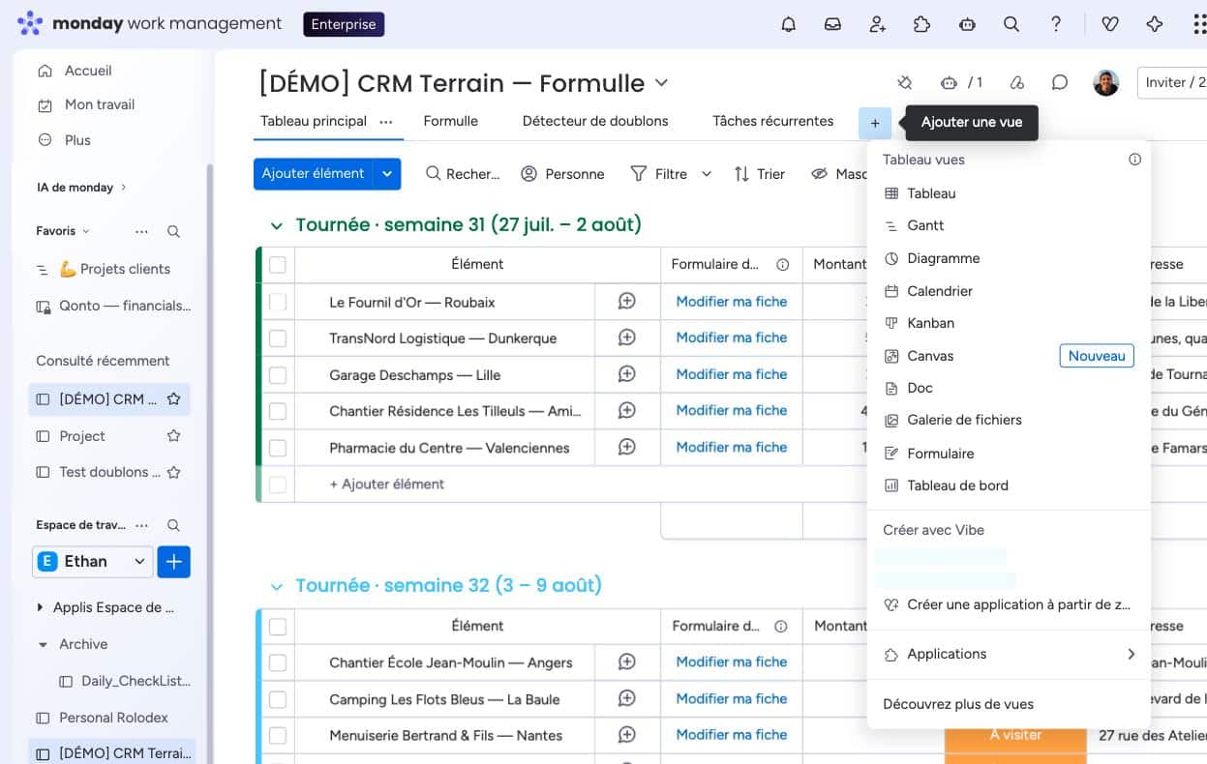Tick the TransNord Logistique row checkbox

[x=278, y=338]
